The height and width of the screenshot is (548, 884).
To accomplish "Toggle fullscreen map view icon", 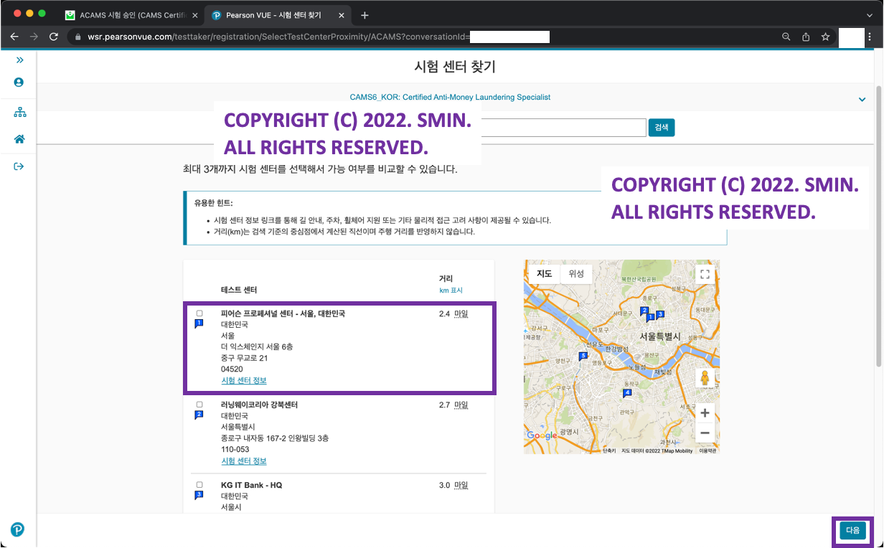I will [x=705, y=274].
